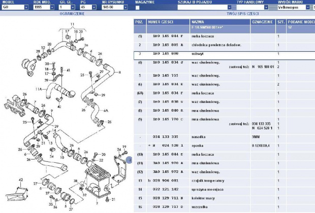The width and height of the screenshot is (315, 213).
Task: Click part number 028 906 081
Action: click(163, 179)
